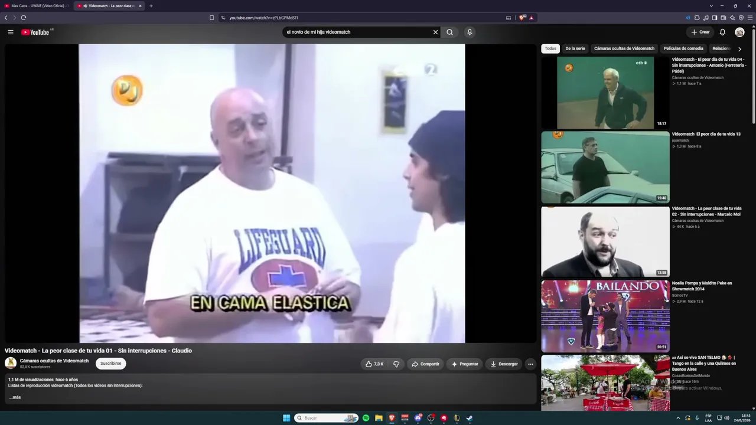Open the YouTube guide hamburger menu
The height and width of the screenshot is (425, 756).
[x=11, y=32]
